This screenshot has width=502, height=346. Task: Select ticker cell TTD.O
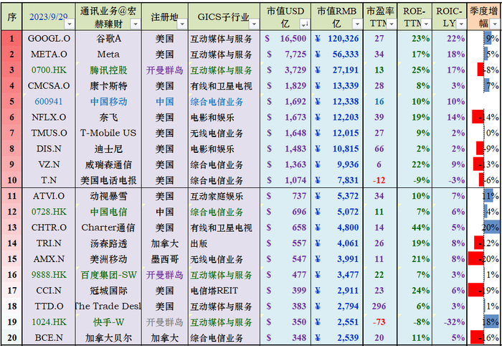(x=49, y=306)
